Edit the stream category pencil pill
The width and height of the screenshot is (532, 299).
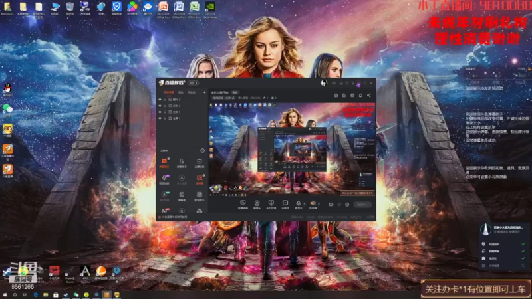pos(223,98)
